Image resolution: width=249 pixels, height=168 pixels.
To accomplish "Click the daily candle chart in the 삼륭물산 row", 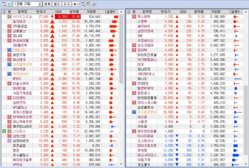I will (x=113, y=31).
